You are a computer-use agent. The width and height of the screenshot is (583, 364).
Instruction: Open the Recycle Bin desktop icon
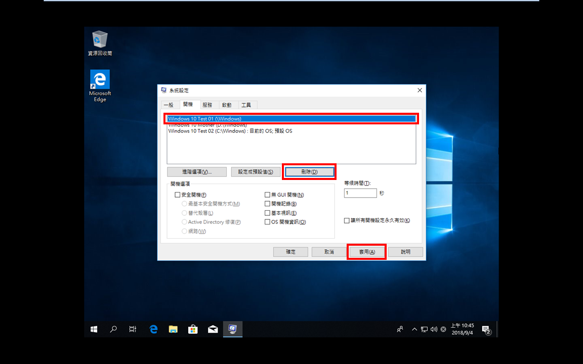coord(100,43)
